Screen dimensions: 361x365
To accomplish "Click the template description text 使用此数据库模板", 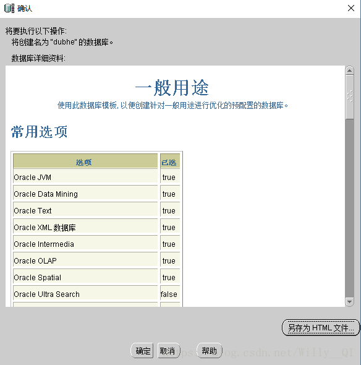I will [172, 105].
